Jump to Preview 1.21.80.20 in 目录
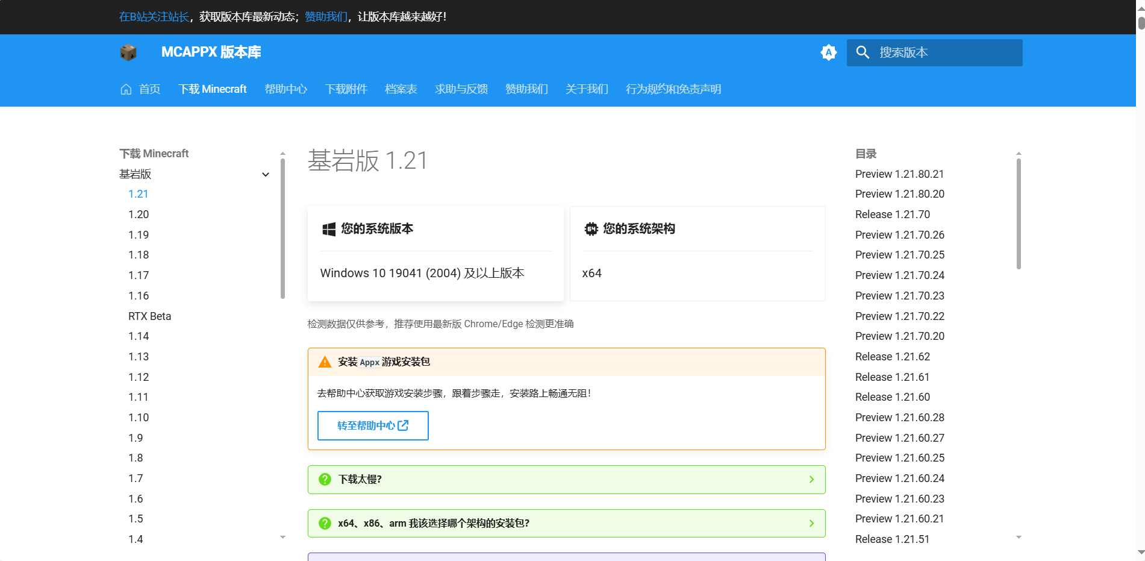The image size is (1145, 561). (900, 194)
